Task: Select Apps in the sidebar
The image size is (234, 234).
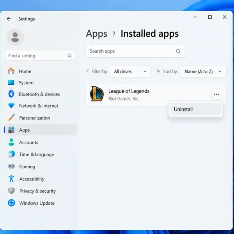Action: pyautogui.click(x=40, y=130)
